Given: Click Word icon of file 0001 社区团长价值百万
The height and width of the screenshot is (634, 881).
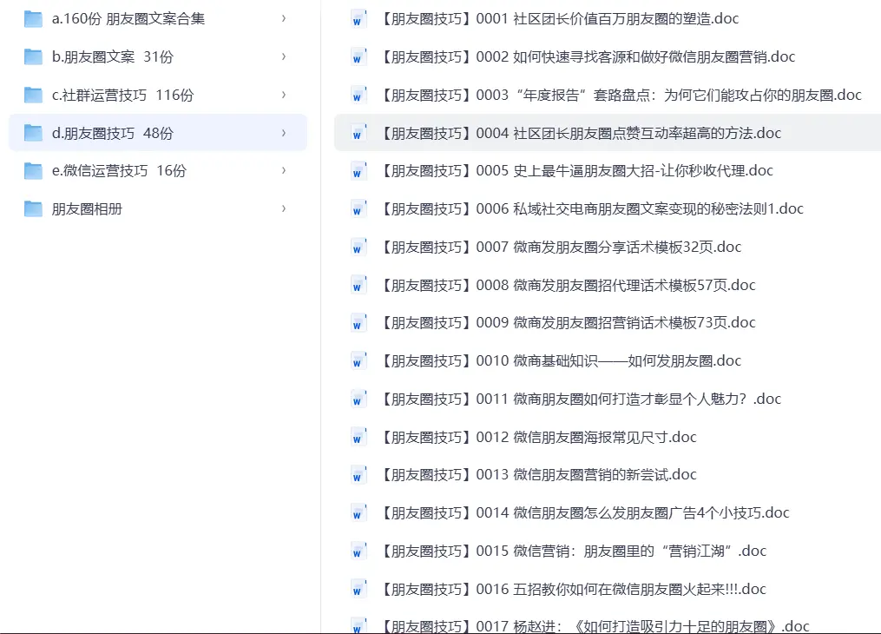Looking at the screenshot, I should pyautogui.click(x=358, y=19).
